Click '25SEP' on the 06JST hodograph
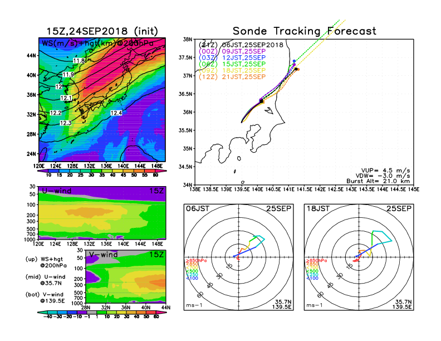Screen dimensions: 441x341 [x=279, y=208]
